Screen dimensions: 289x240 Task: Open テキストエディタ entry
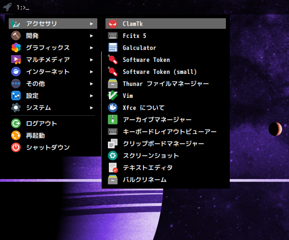click(166, 168)
